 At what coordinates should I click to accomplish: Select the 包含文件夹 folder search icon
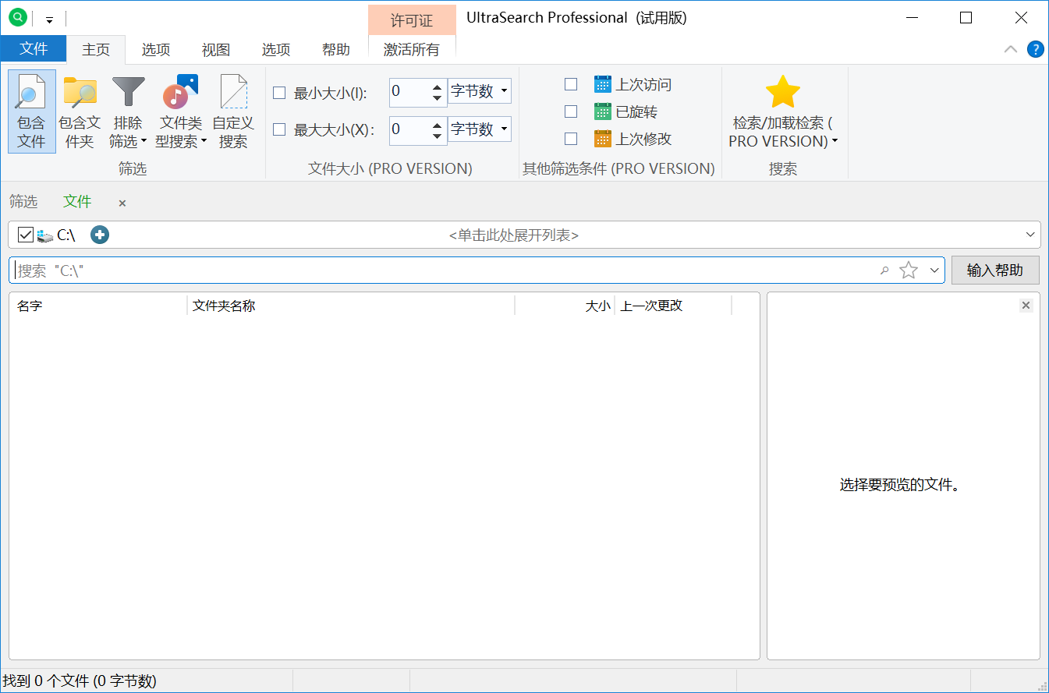80,111
